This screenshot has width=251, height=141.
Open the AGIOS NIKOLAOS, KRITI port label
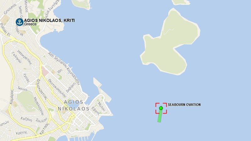[49, 20]
